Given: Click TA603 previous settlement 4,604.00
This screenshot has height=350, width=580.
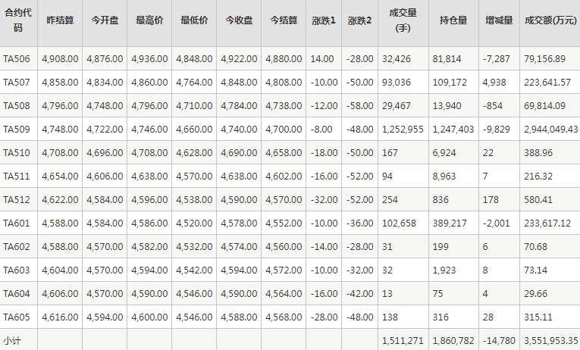Looking at the screenshot, I should [x=60, y=270].
